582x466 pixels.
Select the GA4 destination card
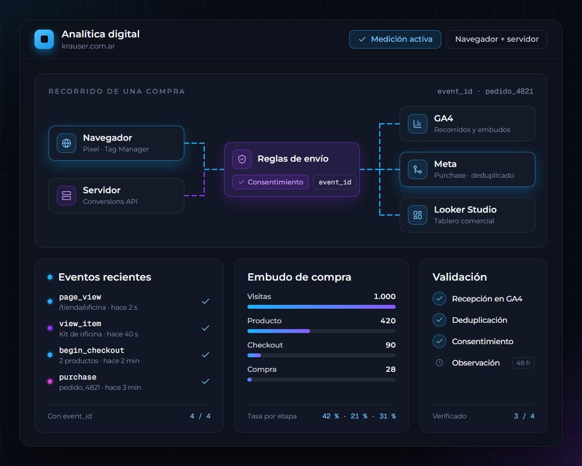(468, 124)
